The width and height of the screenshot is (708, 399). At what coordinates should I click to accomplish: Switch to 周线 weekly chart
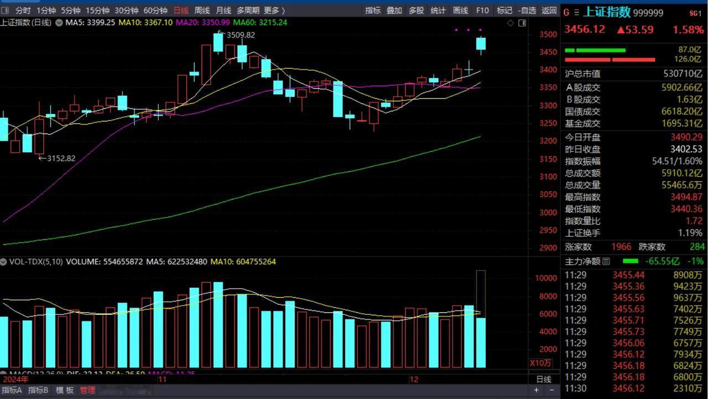(202, 11)
